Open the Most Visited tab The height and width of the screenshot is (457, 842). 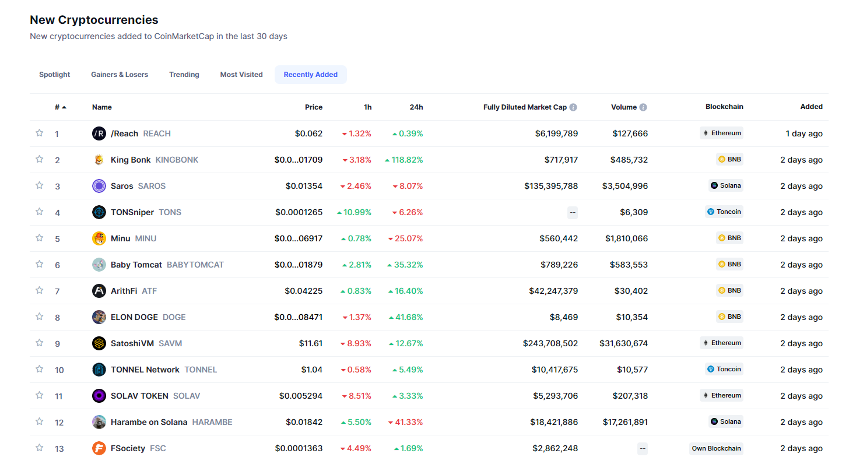(x=241, y=75)
